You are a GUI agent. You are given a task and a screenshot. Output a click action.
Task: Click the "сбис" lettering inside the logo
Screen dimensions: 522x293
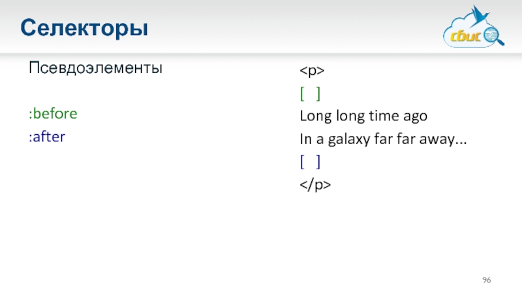pyautogui.click(x=467, y=36)
